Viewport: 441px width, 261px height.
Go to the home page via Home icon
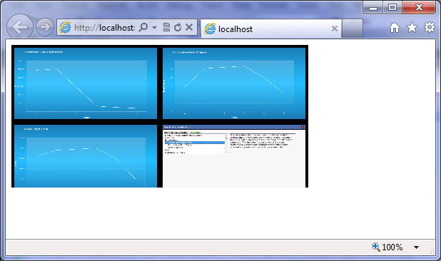point(395,28)
